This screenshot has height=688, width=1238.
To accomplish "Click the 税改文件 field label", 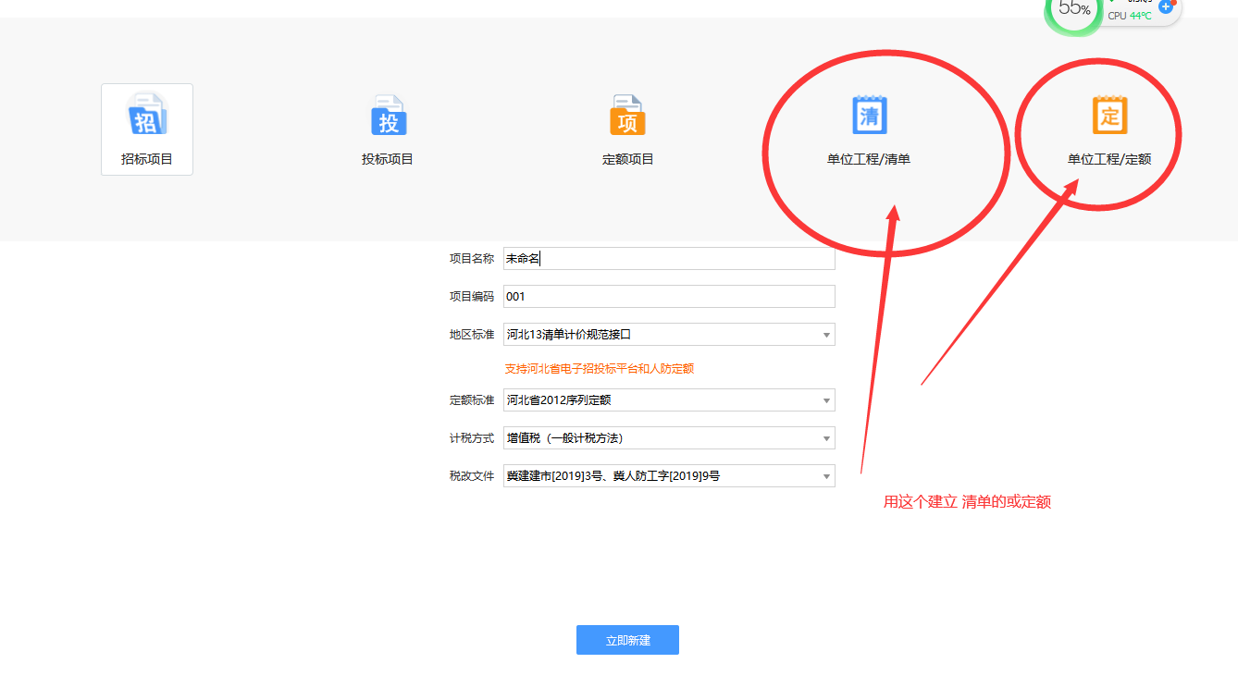I will [x=472, y=476].
